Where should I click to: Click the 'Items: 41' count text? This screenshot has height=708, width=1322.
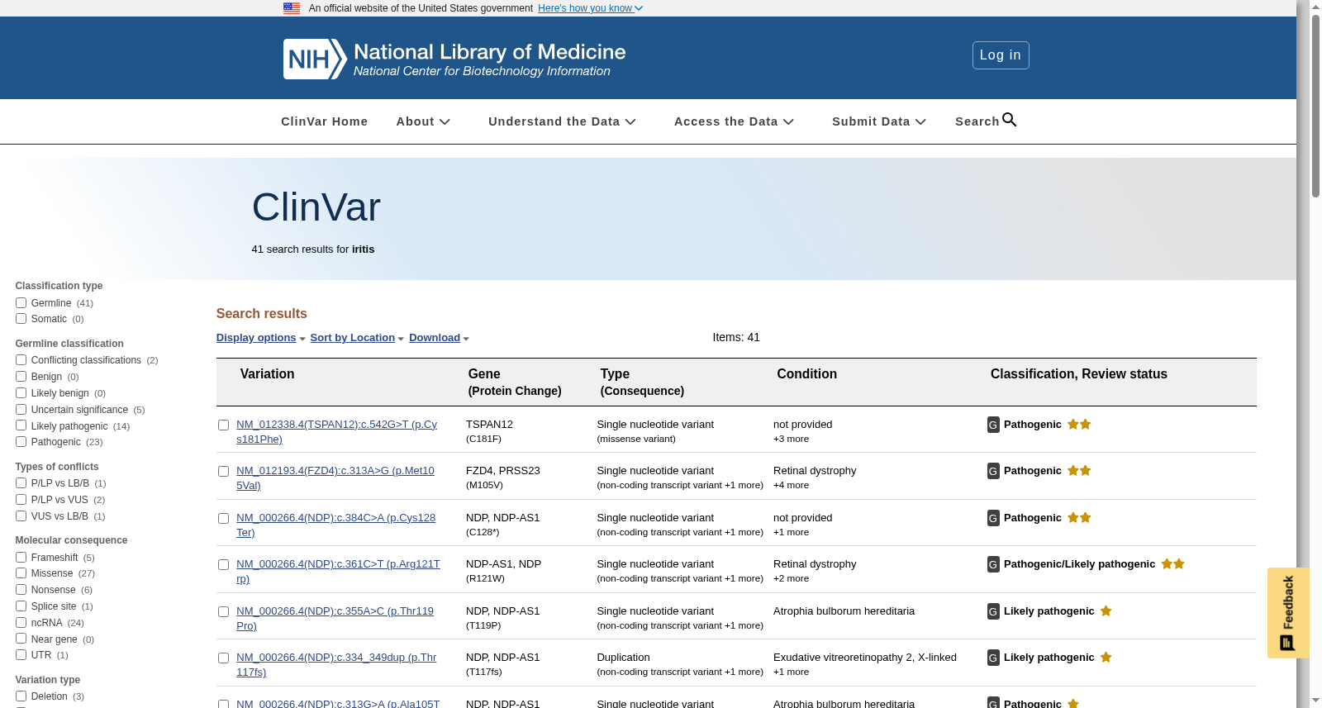click(x=736, y=337)
